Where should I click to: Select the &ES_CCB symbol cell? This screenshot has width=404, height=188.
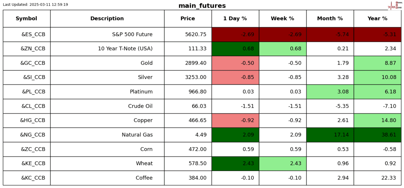point(27,35)
